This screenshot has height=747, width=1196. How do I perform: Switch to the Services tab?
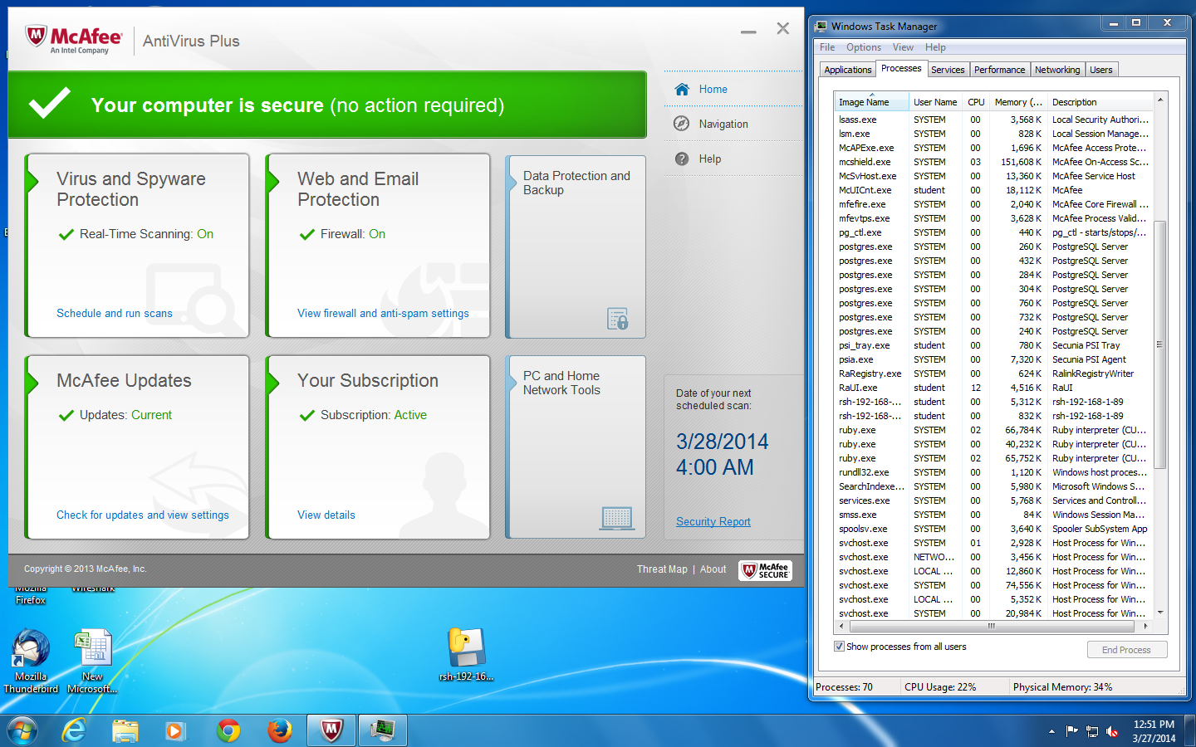pos(948,70)
